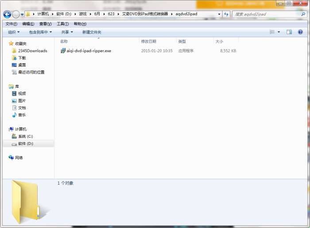Screen dimensions: 310x228
Task: Click the yellow star icon beside 收藏夹
Action: tap(11, 43)
